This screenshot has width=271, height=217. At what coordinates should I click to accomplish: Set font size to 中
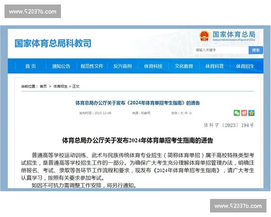pyautogui.click(x=186, y=113)
